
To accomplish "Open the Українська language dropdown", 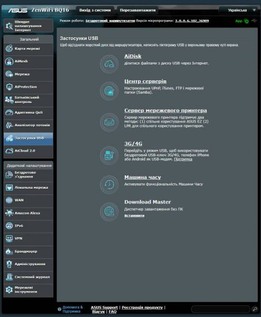I will click(240, 10).
